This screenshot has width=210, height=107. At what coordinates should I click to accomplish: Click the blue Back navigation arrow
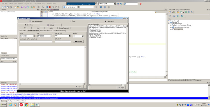(x=105, y=7)
